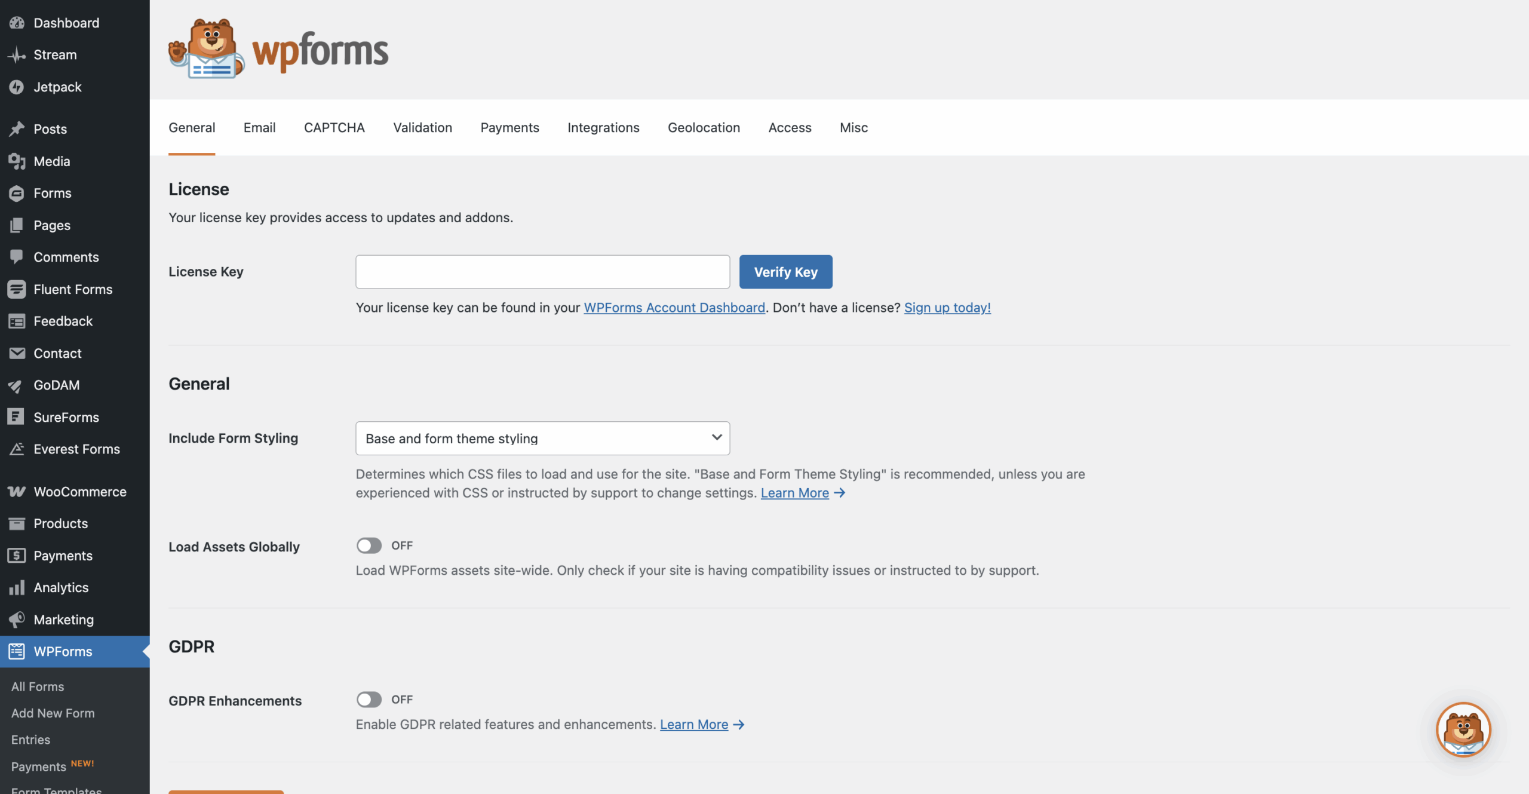The height and width of the screenshot is (794, 1529).
Task: Click inside the License Key field
Action: [542, 271]
